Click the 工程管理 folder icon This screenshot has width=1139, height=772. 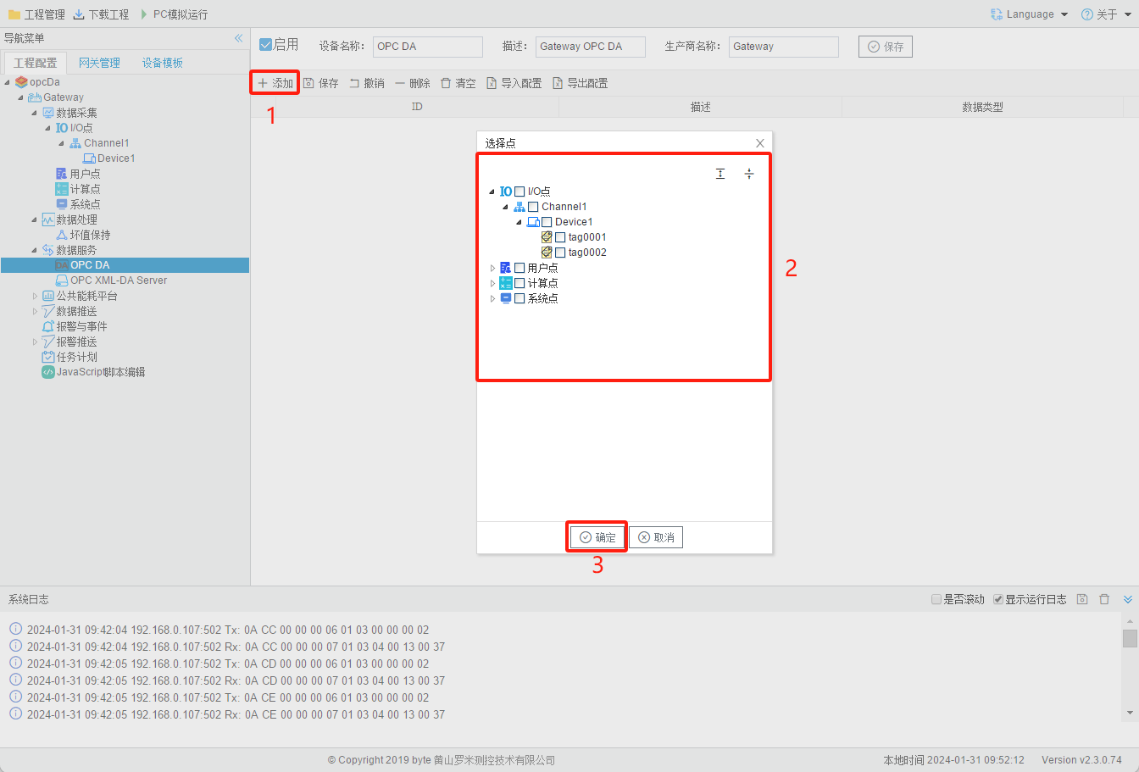pos(14,14)
